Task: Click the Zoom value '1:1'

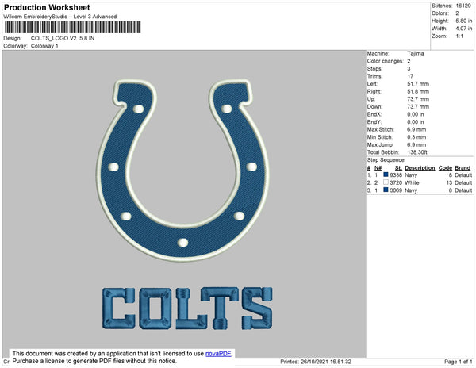Action: pyautogui.click(x=459, y=36)
